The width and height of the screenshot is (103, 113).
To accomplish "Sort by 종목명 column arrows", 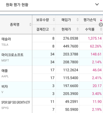I will pos(30,24).
